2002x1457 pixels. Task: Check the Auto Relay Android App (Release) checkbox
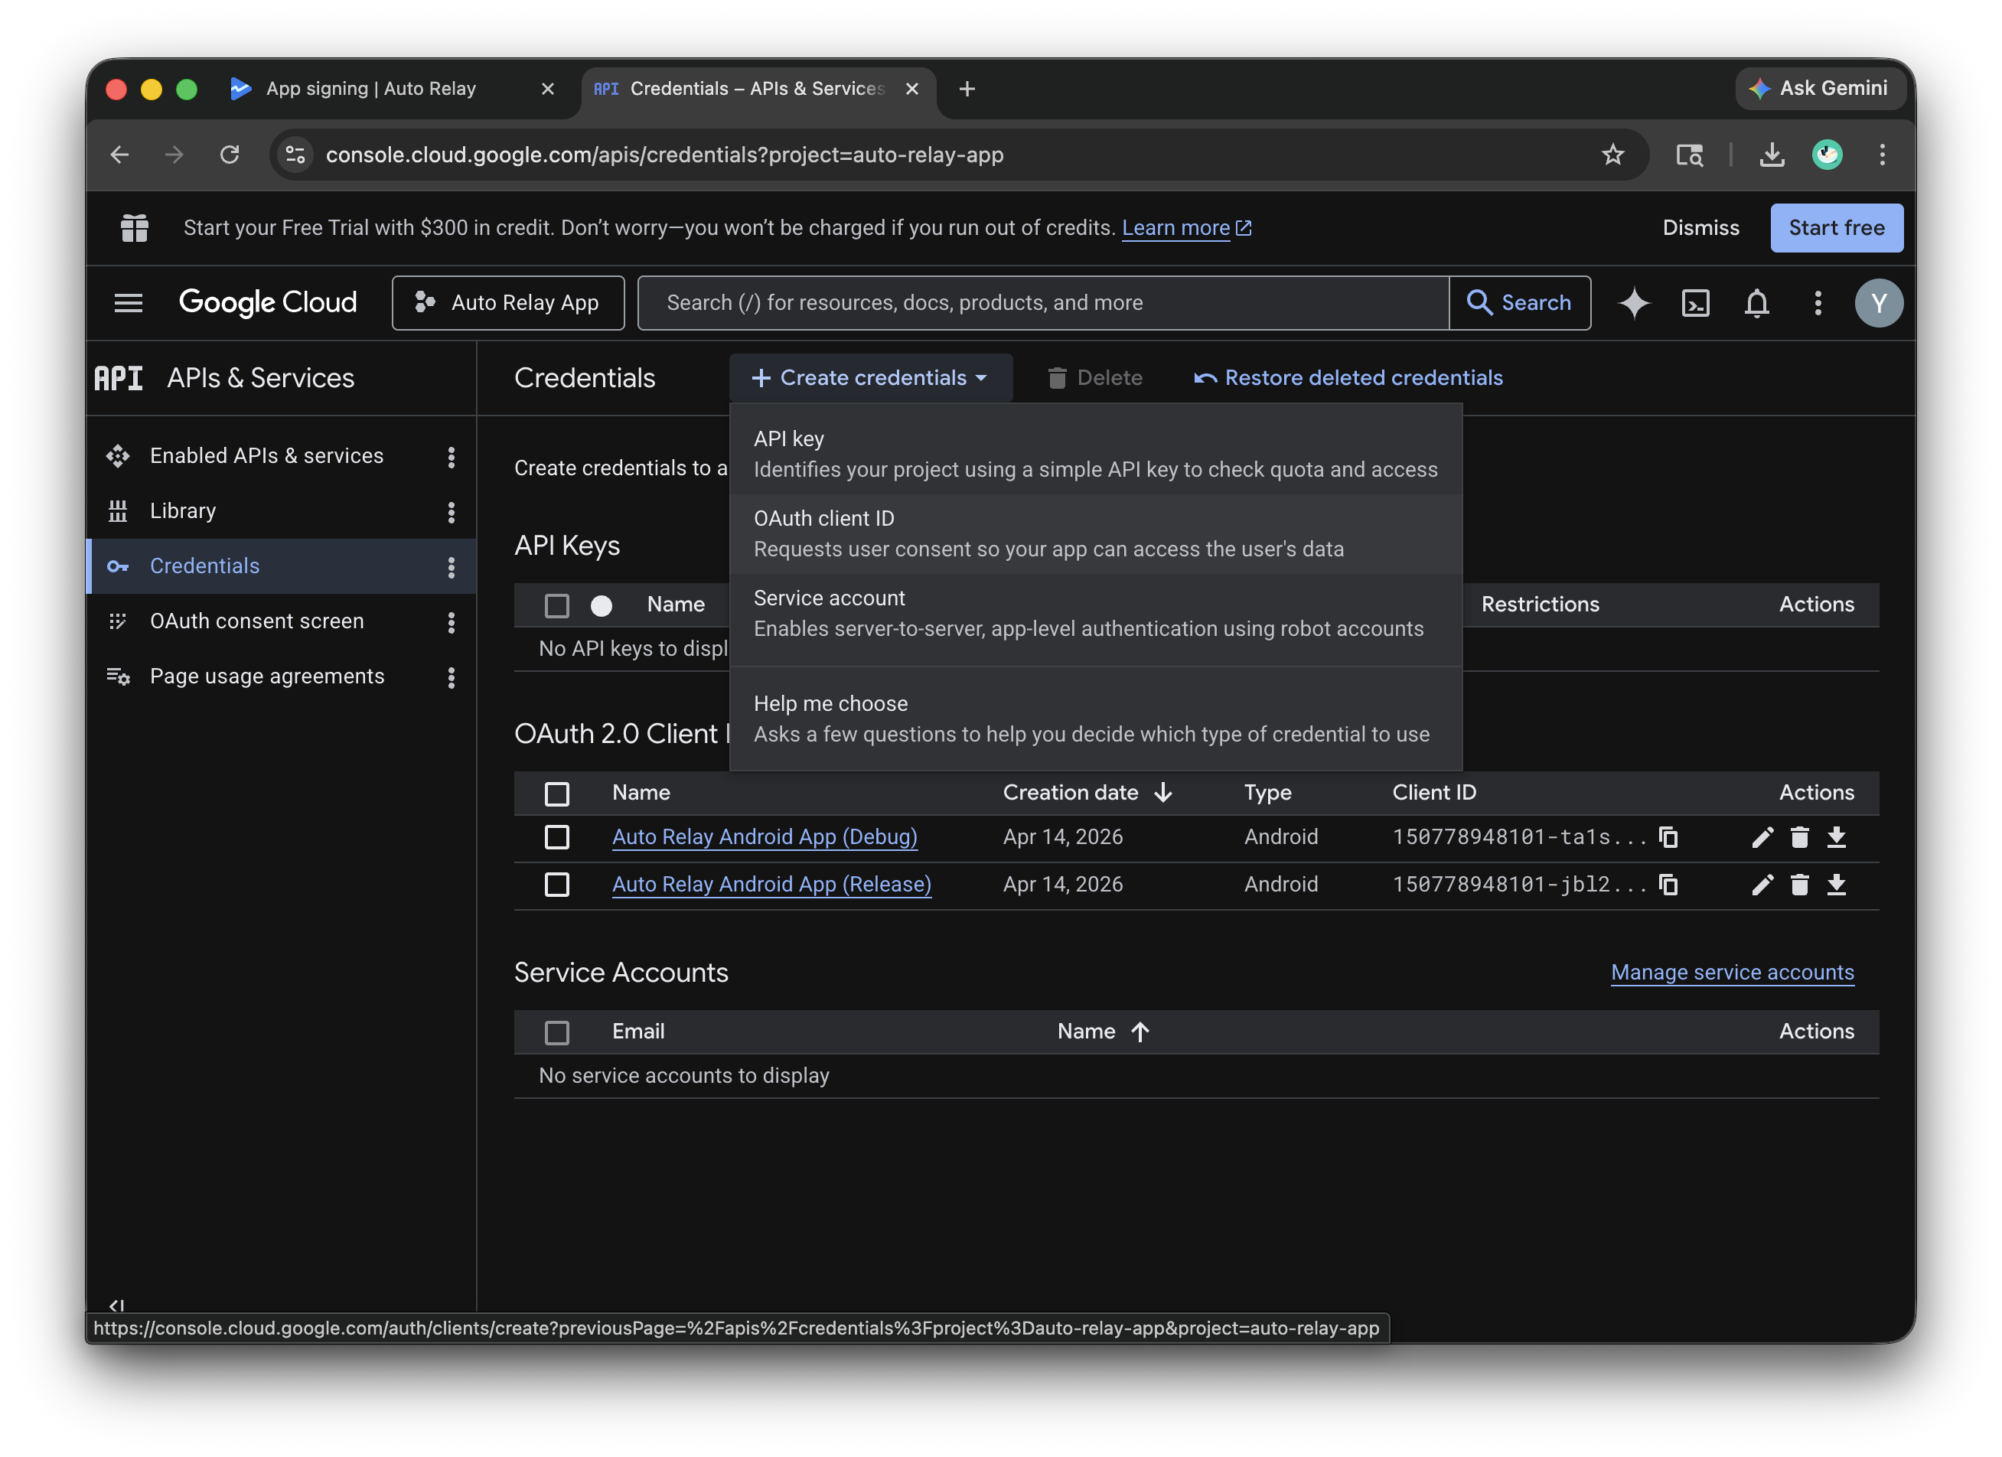point(556,885)
